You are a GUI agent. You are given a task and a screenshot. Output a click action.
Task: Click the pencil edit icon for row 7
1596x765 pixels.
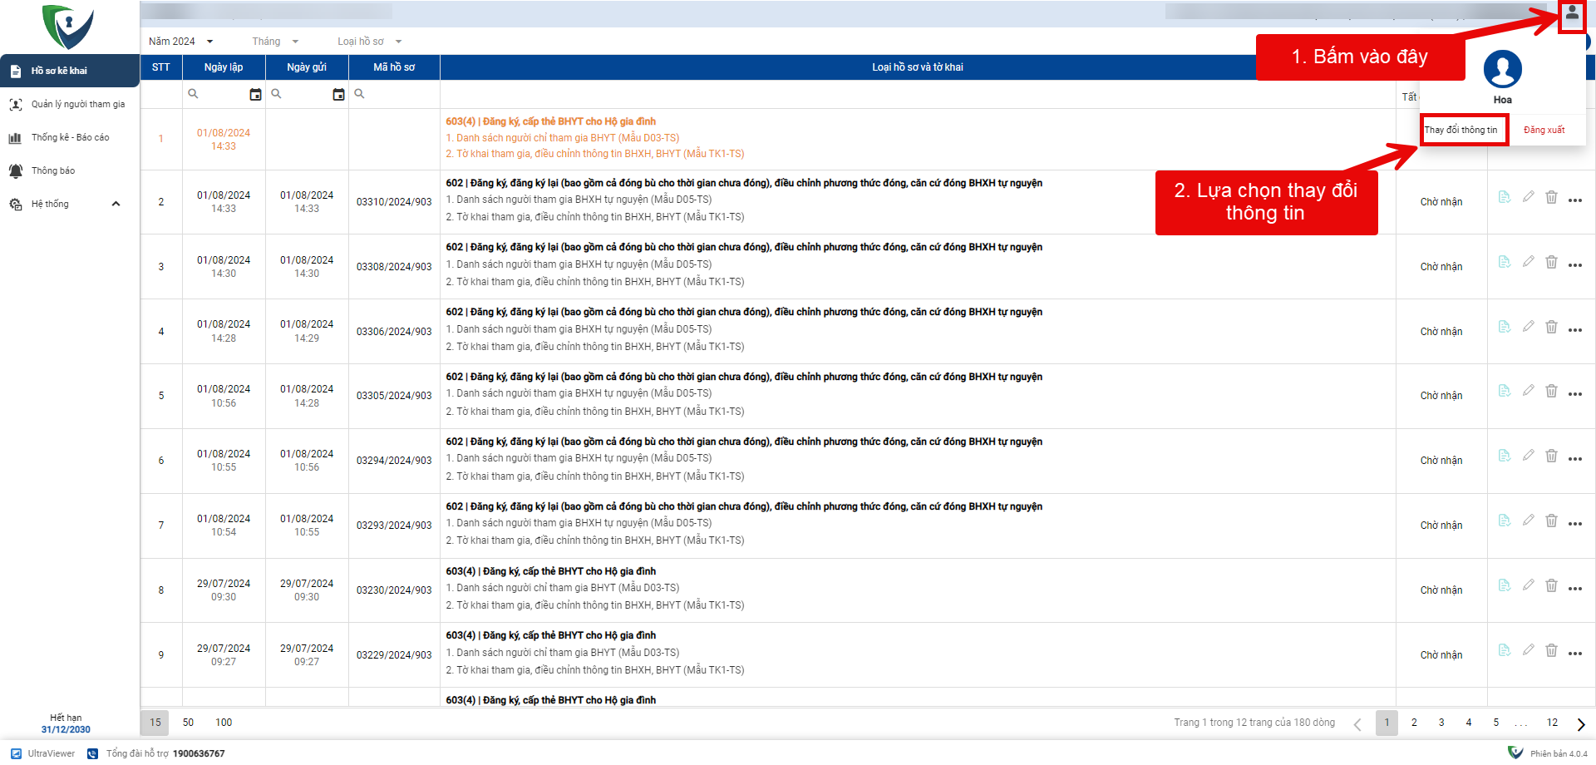[1528, 521]
